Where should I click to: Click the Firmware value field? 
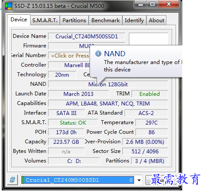(86, 46)
